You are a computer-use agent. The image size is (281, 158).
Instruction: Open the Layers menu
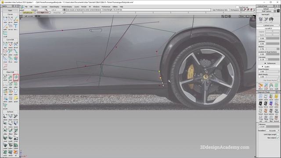[x=76, y=7]
